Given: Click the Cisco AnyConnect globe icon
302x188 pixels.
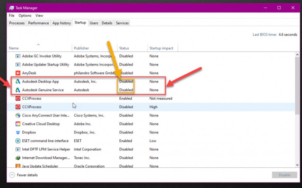Looking at the screenshot, I should [18, 115].
